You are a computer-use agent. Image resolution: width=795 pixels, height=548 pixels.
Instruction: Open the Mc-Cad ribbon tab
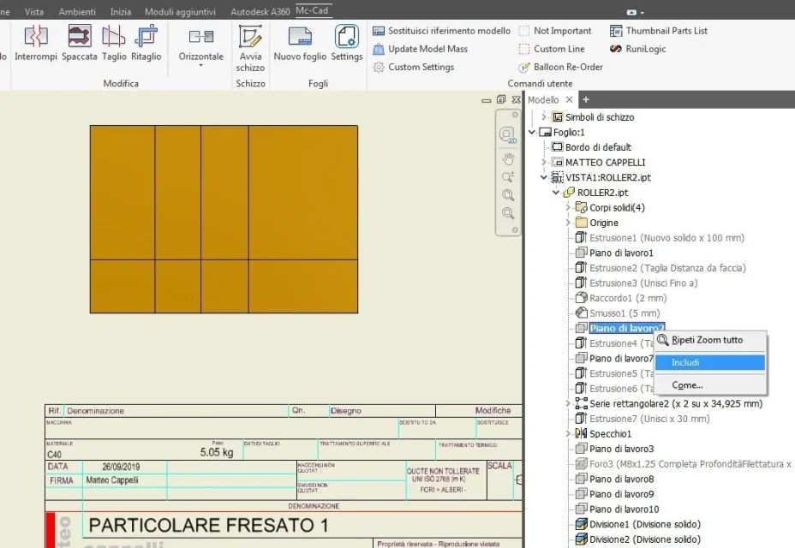click(x=312, y=10)
